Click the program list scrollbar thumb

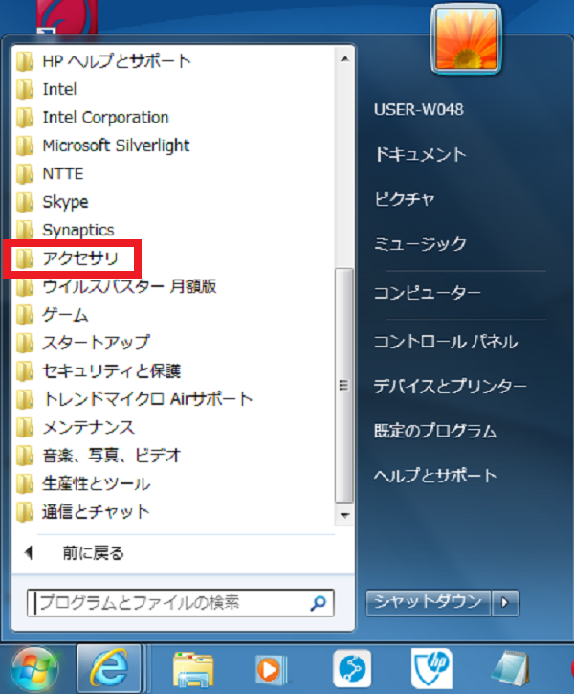coord(344,386)
